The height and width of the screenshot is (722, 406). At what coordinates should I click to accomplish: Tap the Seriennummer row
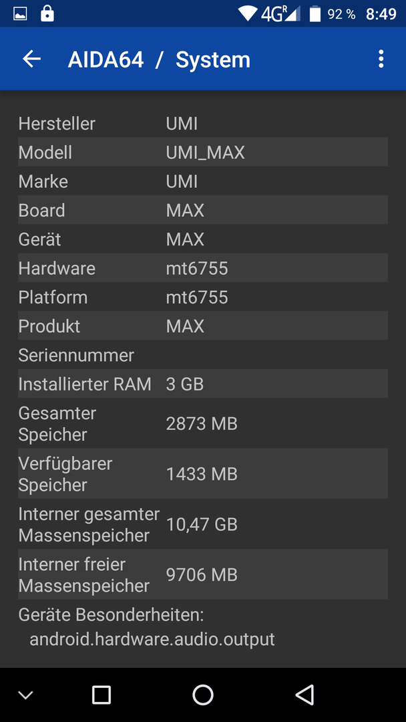click(x=203, y=355)
